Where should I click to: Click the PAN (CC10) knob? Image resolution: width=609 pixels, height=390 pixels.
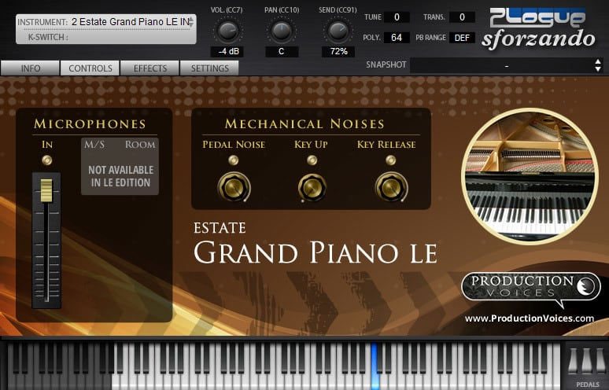click(282, 31)
